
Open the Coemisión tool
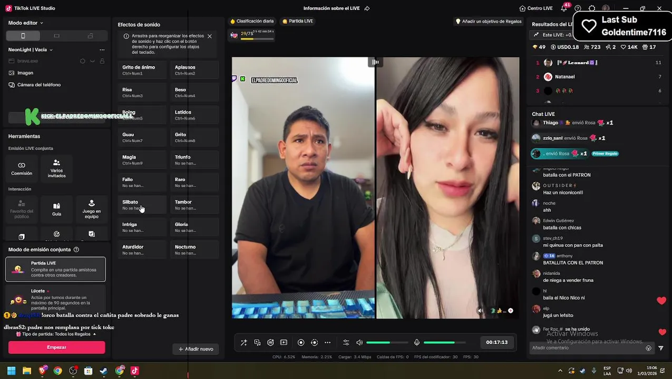[x=22, y=168]
